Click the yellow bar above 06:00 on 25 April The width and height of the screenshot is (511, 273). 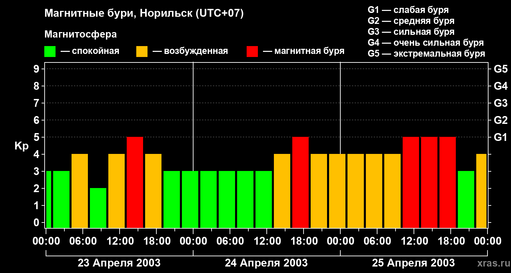[x=374, y=191]
